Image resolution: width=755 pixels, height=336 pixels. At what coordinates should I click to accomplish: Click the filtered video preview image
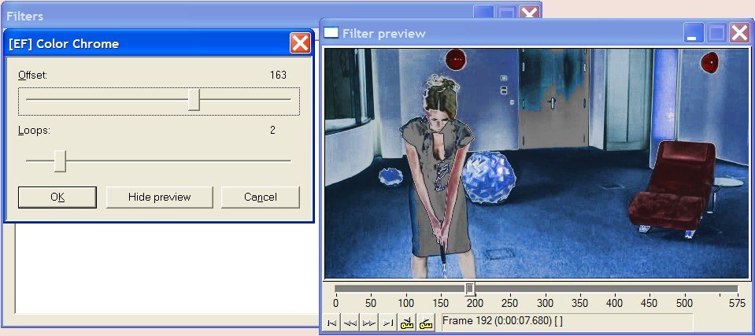tap(537, 163)
